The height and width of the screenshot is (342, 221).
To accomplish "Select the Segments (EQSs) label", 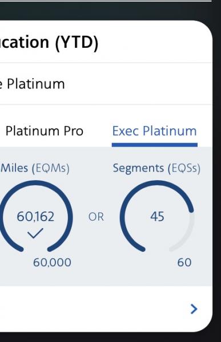I will tap(156, 168).
